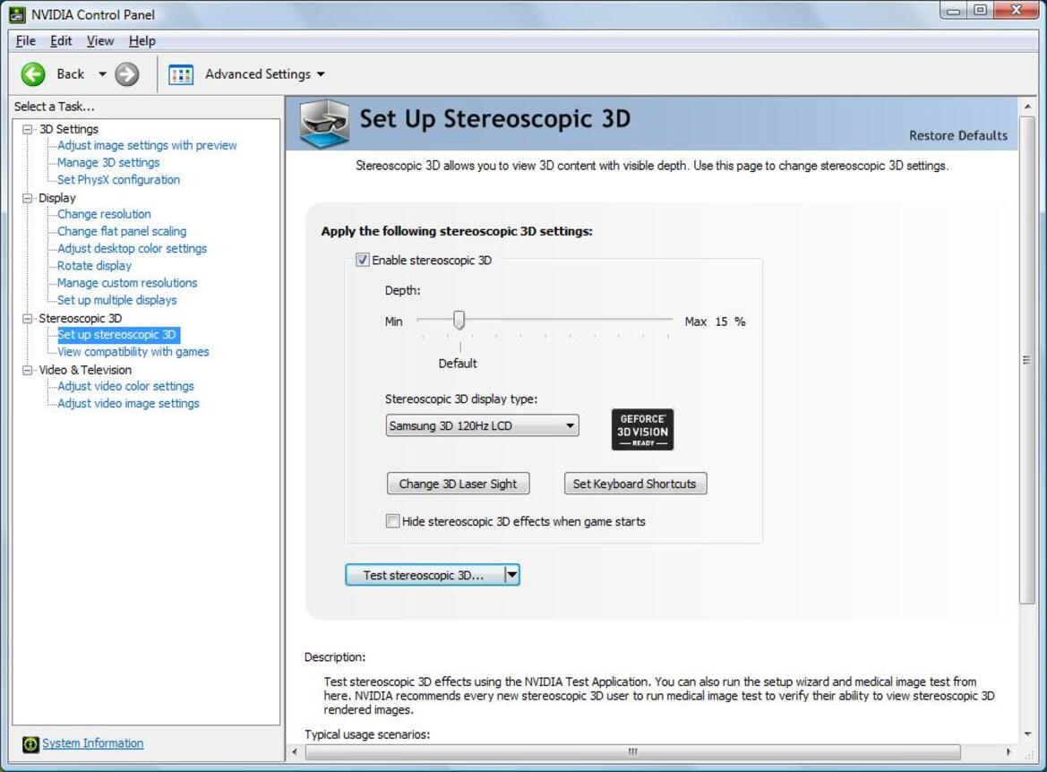Viewport: 1047px width, 772px height.
Task: Click the scroll right arrow at the bottom
Action: pos(1008,752)
